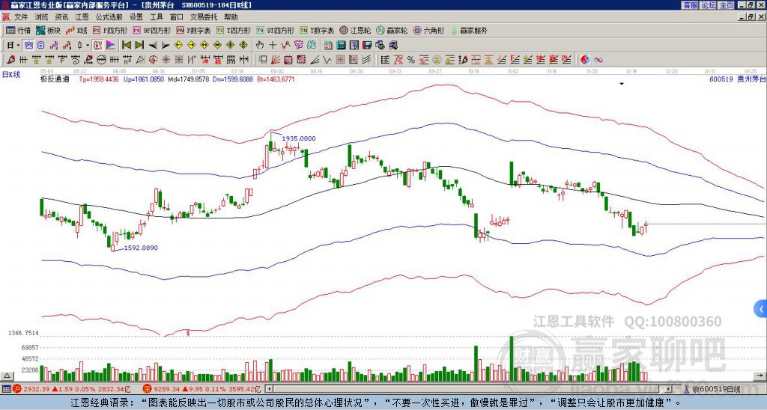Image resolution: width=767 pixels, height=410 pixels.
Task: Select the crosshair plus cursor
Action: pos(273,45)
